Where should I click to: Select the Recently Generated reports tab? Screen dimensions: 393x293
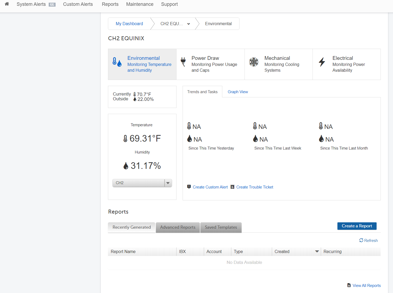132,227
